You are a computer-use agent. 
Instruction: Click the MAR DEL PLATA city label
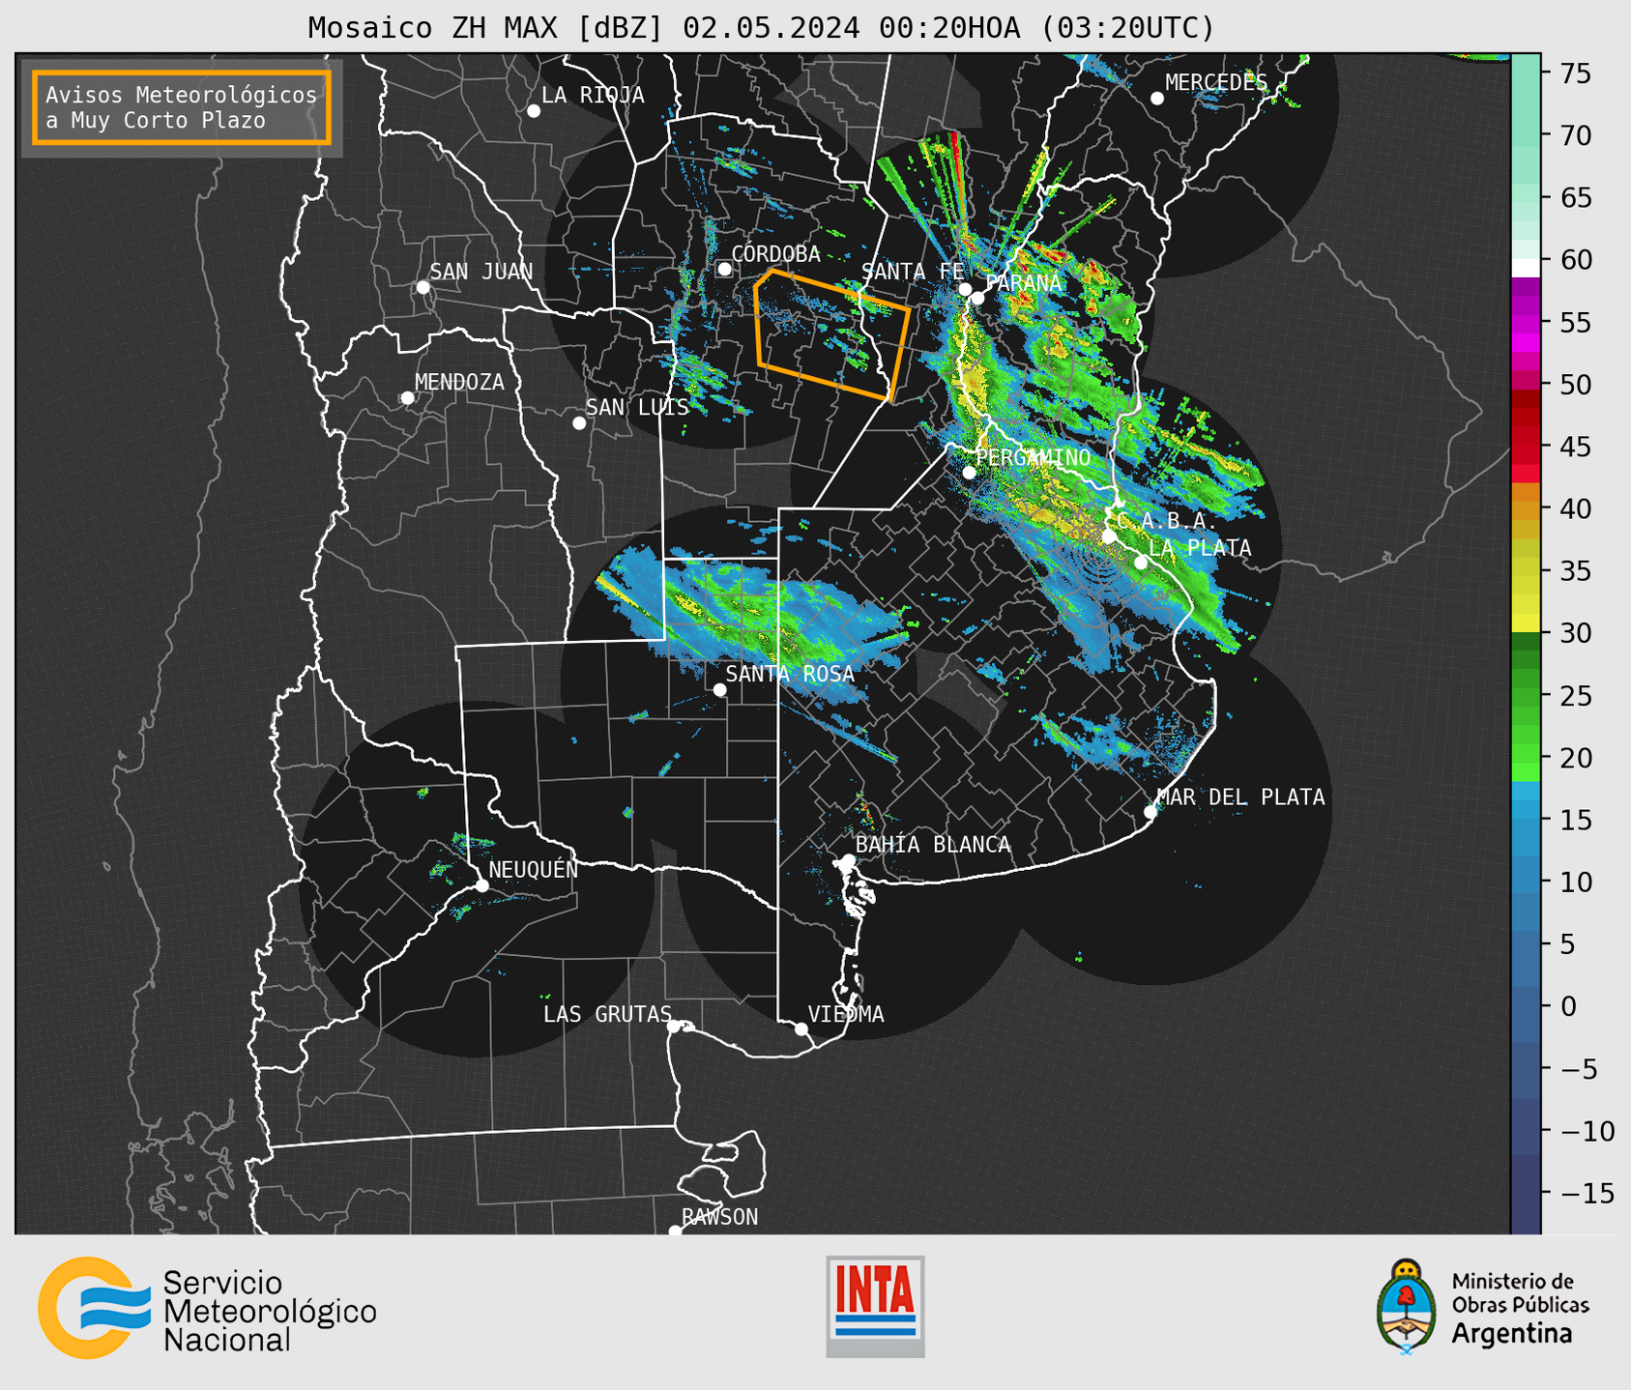tap(1241, 797)
